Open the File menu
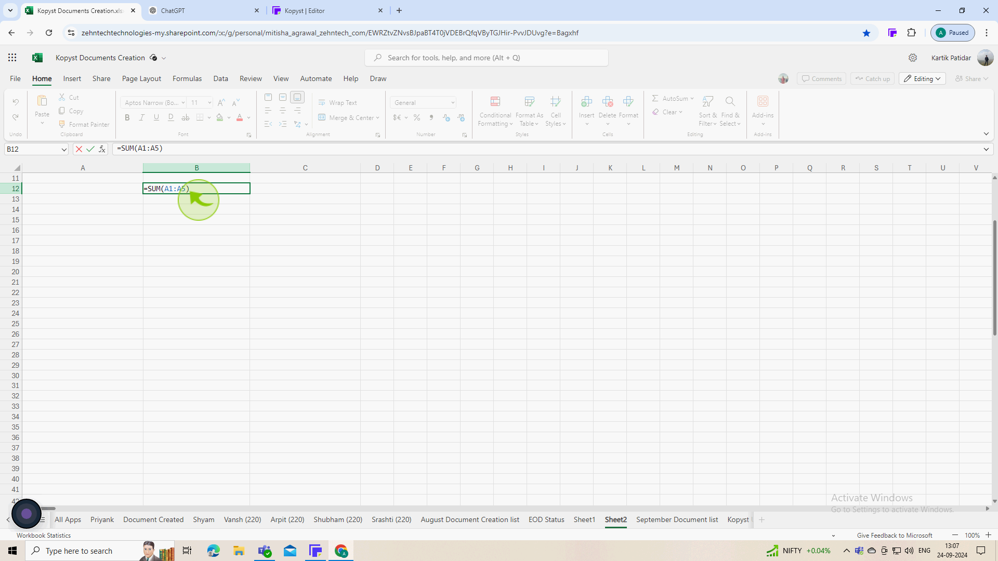998x561 pixels. [15, 79]
